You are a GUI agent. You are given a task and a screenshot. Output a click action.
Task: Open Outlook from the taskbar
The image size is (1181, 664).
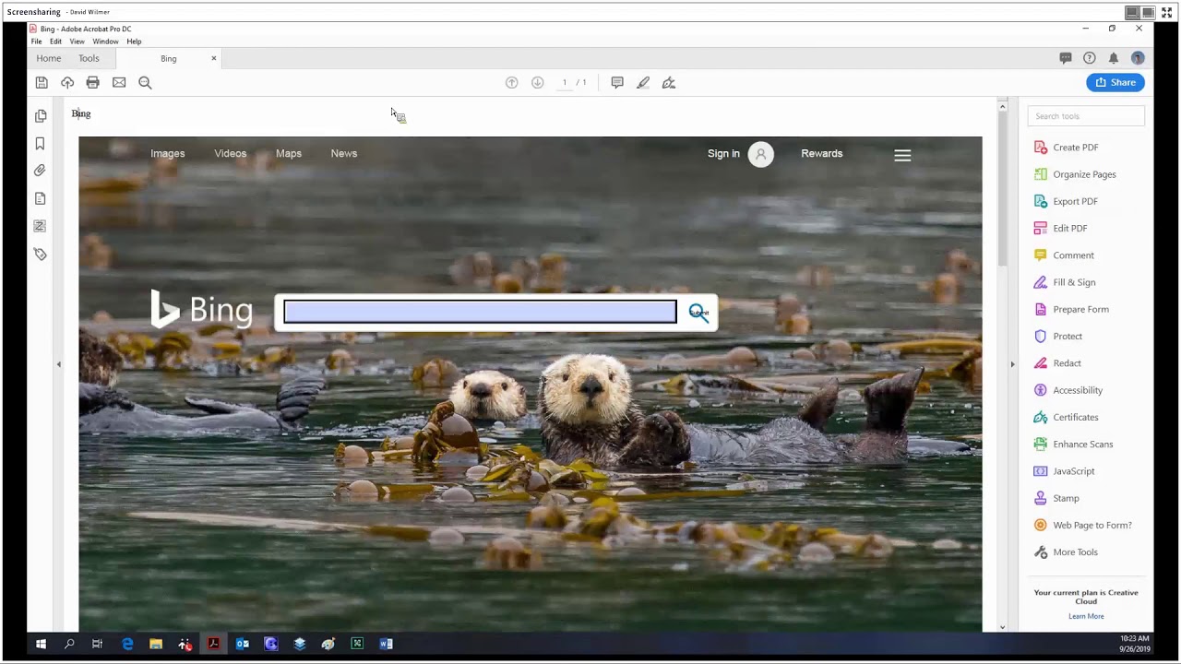tap(243, 644)
